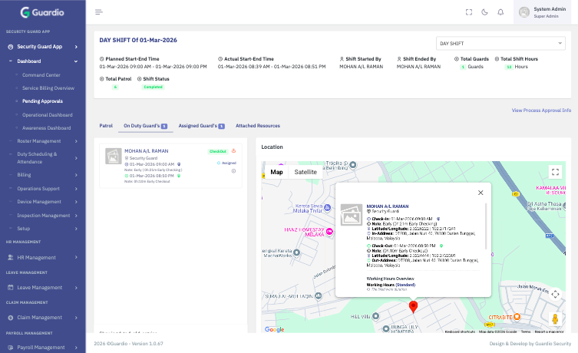Click Keyboard shortcuts on the map
578x353 pixels.
point(460,332)
